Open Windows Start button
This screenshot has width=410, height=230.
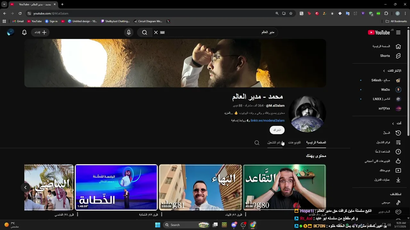(158, 225)
